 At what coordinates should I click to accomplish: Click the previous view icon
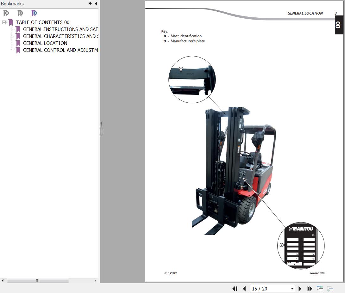click(320, 289)
